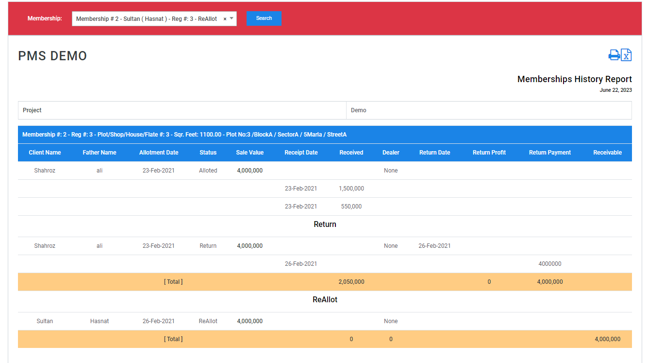Click the Allotment Date column header
Viewport: 648px width, 363px height.
tap(159, 153)
